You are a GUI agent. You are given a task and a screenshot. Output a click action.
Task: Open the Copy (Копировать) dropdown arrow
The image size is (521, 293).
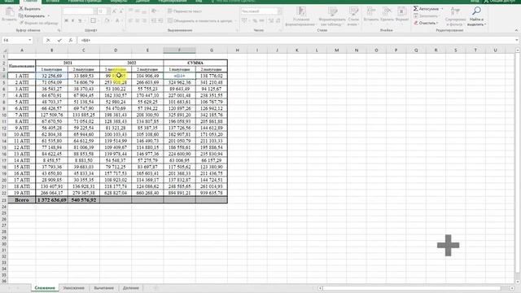[49, 15]
